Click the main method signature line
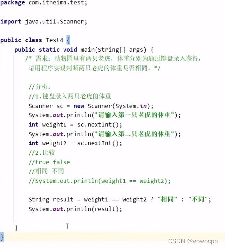 point(84,50)
